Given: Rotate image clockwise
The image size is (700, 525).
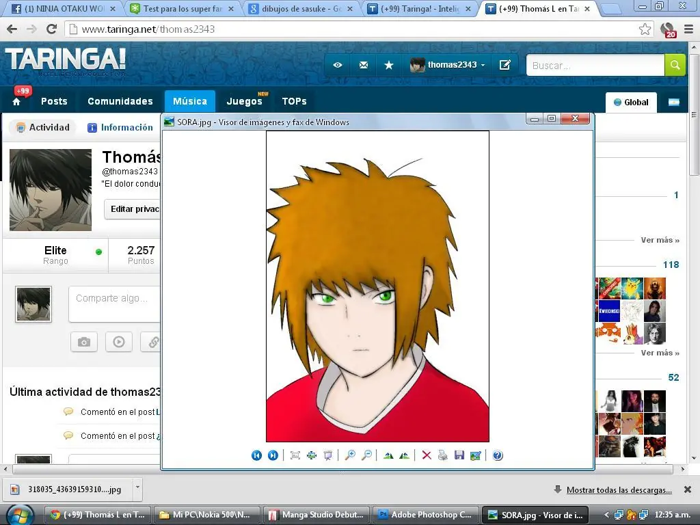Looking at the screenshot, I should (388, 455).
